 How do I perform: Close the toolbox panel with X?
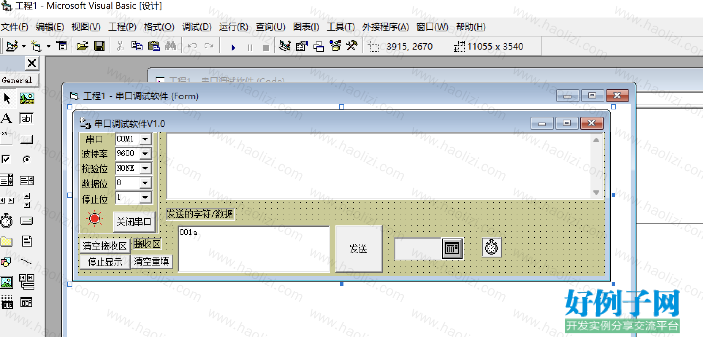click(x=32, y=63)
